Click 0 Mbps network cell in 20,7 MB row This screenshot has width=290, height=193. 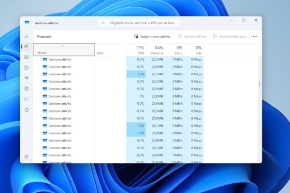pyautogui.click(x=194, y=74)
